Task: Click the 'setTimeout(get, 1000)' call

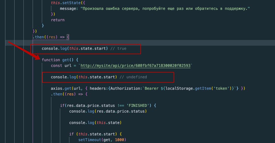Action: click(x=102, y=140)
